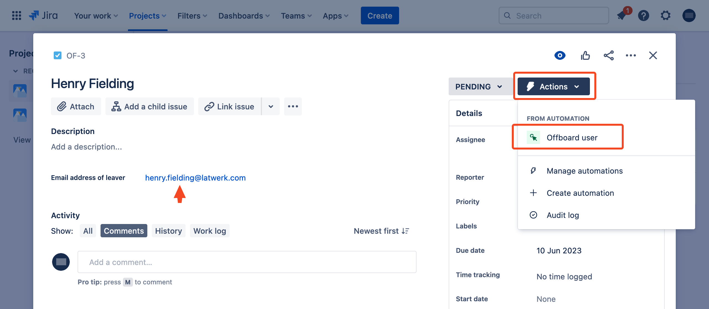709x309 pixels.
Task: Show Comments activity tab
Action: coord(124,231)
